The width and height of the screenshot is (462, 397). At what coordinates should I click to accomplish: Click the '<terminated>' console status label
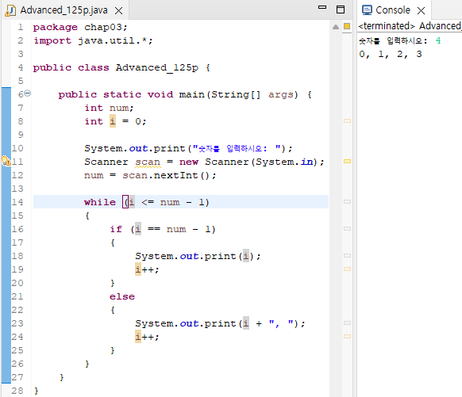pos(387,26)
